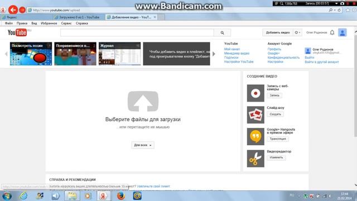Viewport: 357px width, 201px height.
Task: Open the Bandicam dropdown arrow
Action: coord(336,3)
